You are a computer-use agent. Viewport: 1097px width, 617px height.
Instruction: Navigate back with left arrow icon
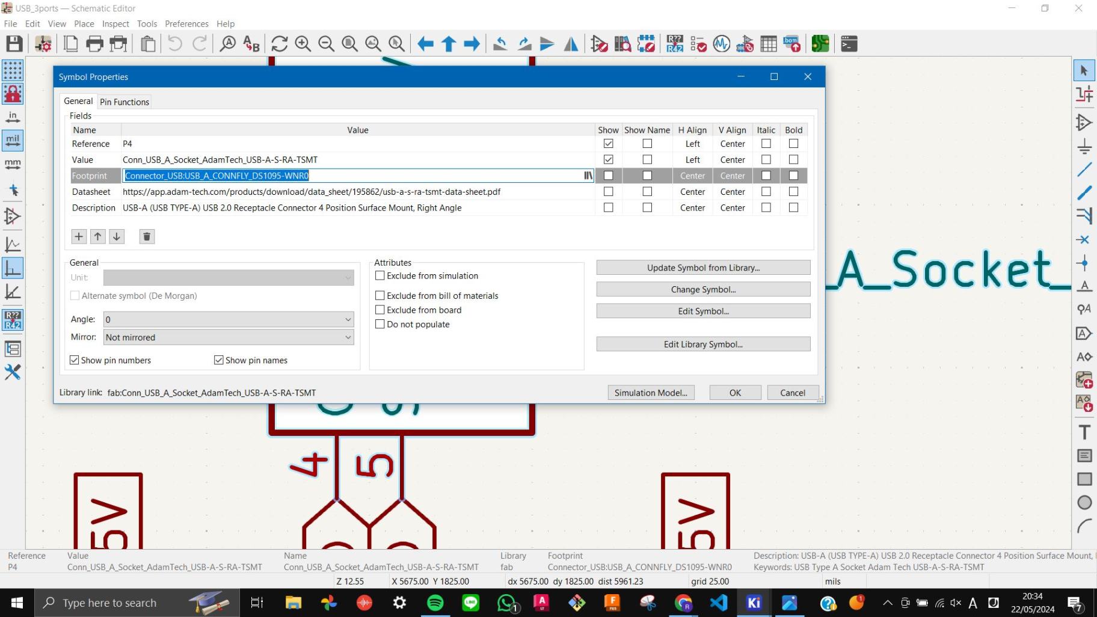[425, 44]
